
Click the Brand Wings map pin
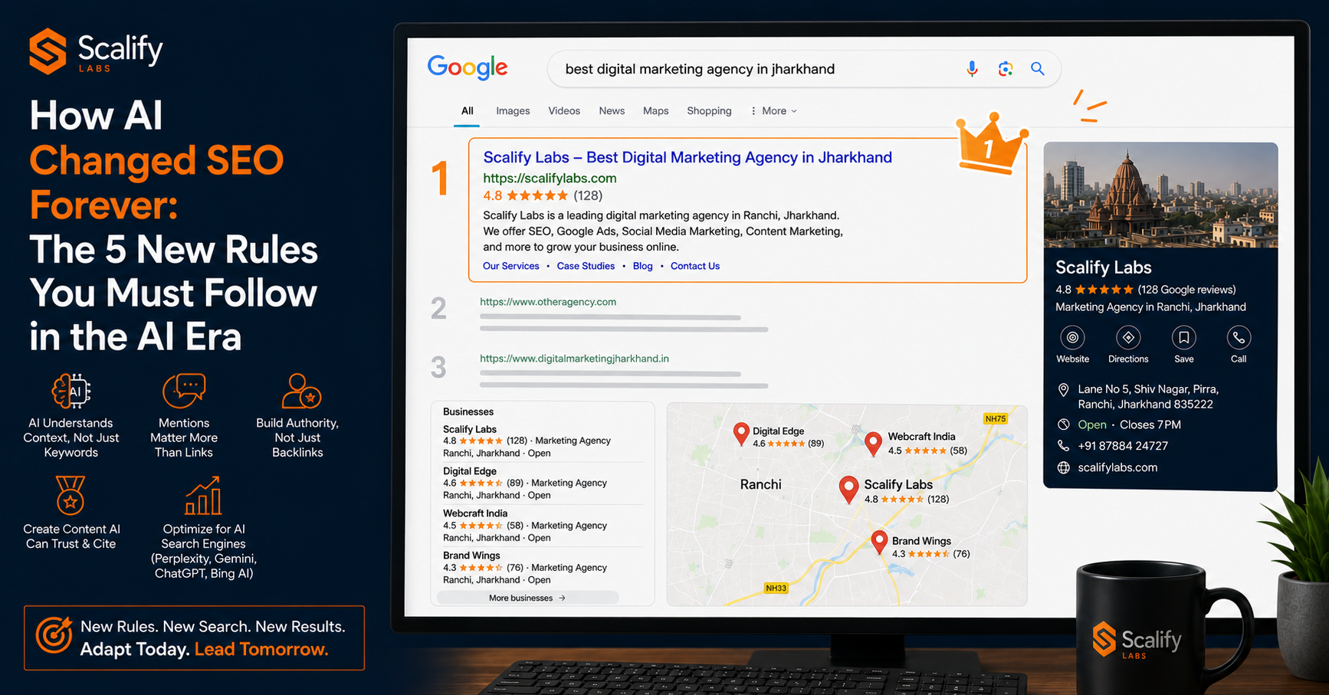(879, 543)
